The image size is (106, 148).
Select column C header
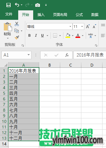click(x=71, y=65)
